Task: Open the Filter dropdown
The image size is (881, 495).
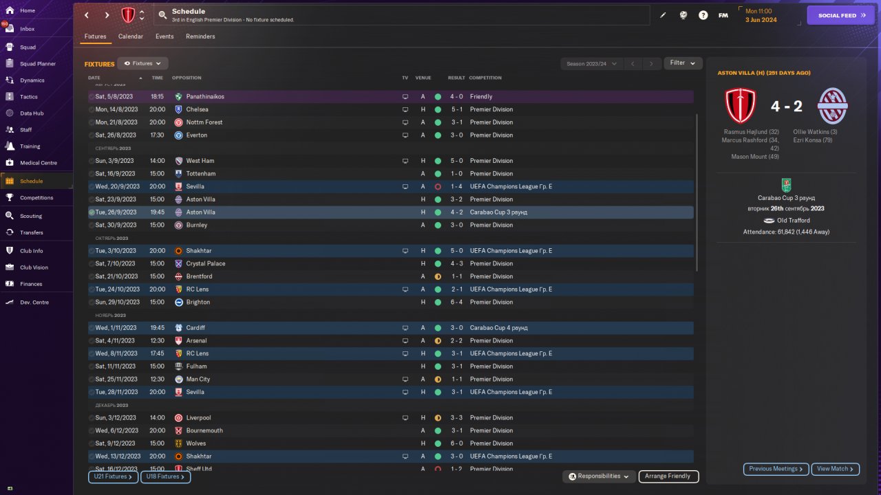Action: pos(683,63)
